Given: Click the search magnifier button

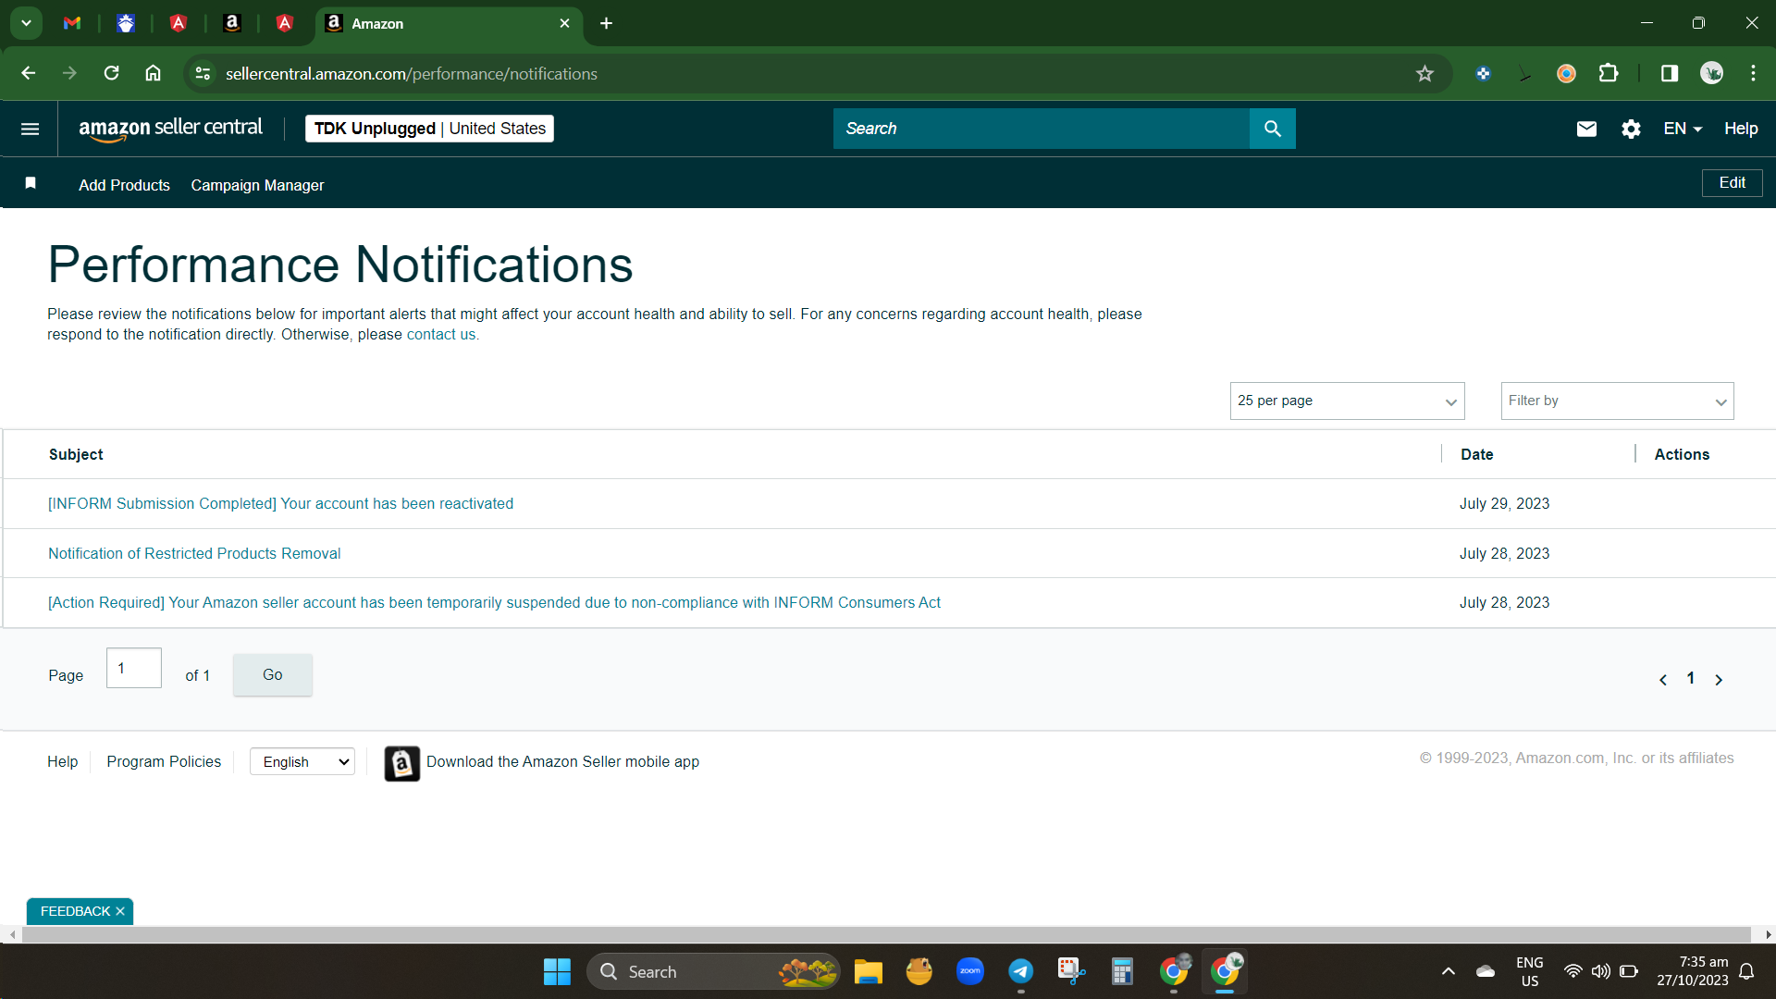Looking at the screenshot, I should coord(1272,129).
